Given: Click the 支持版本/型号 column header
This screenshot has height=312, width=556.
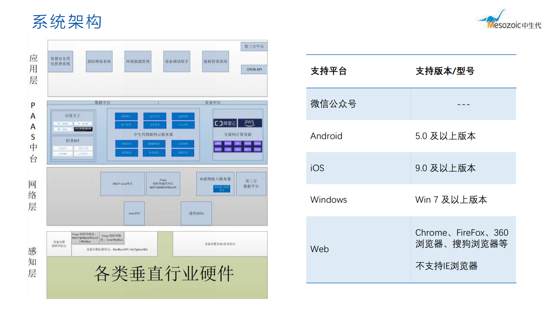Looking at the screenshot, I should (x=445, y=71).
